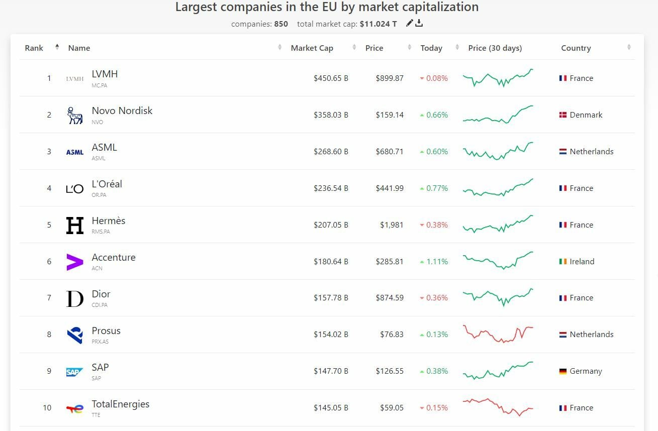Click the Hermès H logo
The width and height of the screenshot is (658, 431).
coord(75,225)
